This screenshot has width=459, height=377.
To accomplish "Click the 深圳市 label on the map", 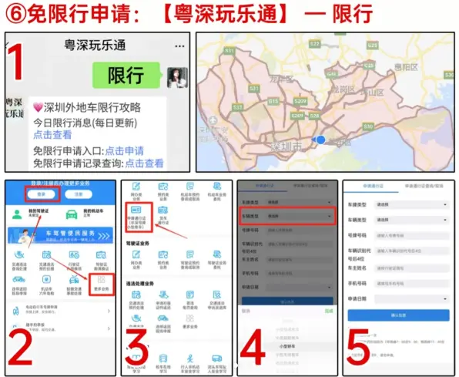I will click(286, 146).
